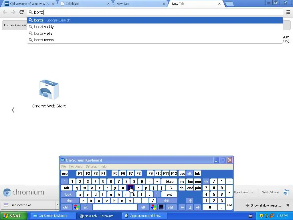This screenshot has width=293, height=220.
Task: Click the Windows start button
Action: coord(13,216)
